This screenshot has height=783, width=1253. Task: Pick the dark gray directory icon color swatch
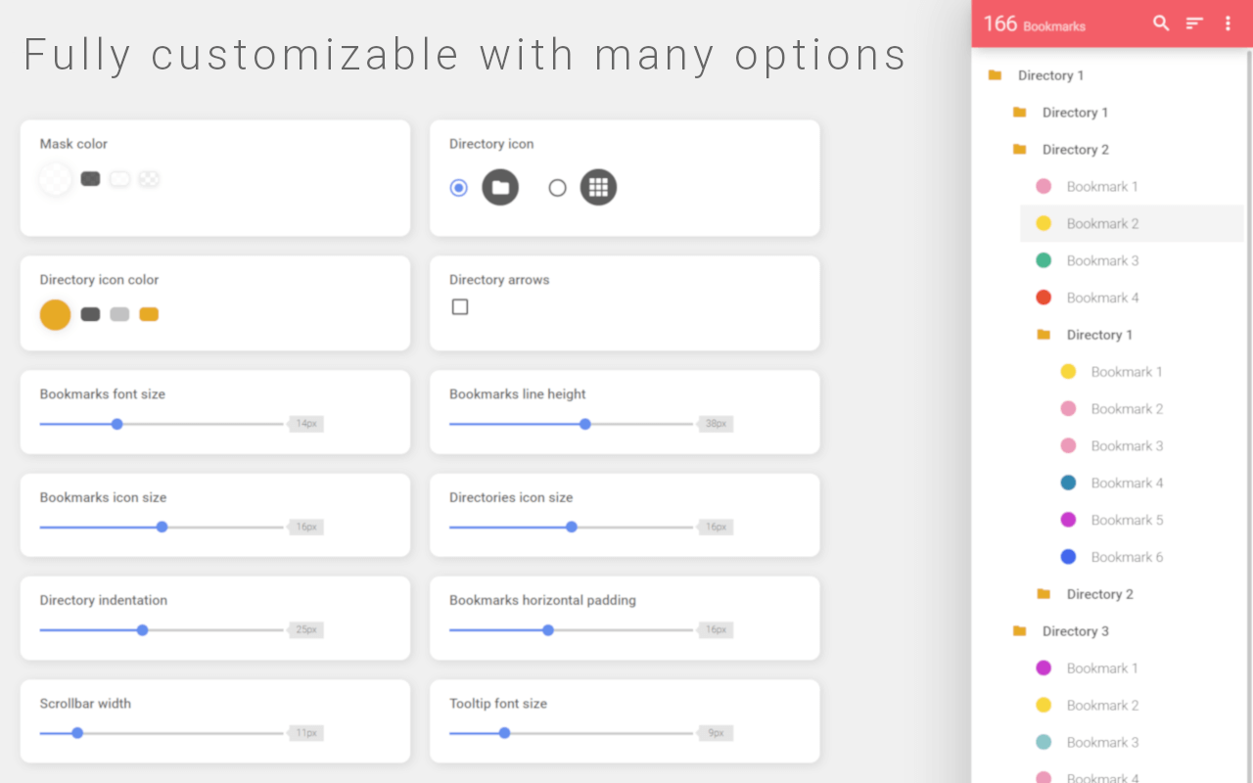click(90, 314)
